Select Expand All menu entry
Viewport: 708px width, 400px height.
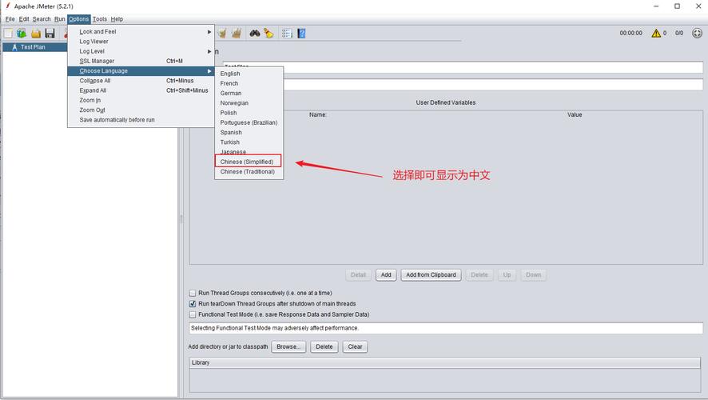click(141, 90)
